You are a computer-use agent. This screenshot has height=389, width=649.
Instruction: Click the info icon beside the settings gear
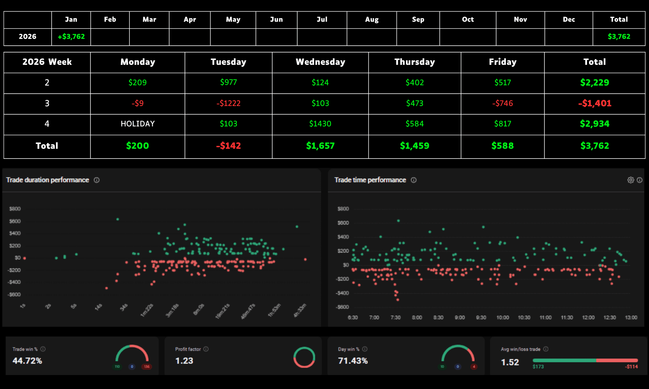tap(640, 180)
